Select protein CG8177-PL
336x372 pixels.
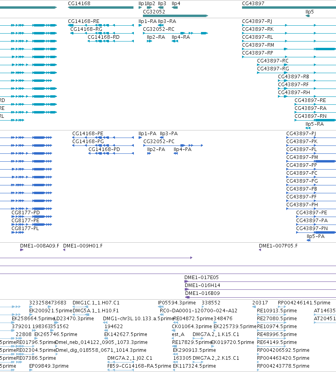(x=25, y=228)
